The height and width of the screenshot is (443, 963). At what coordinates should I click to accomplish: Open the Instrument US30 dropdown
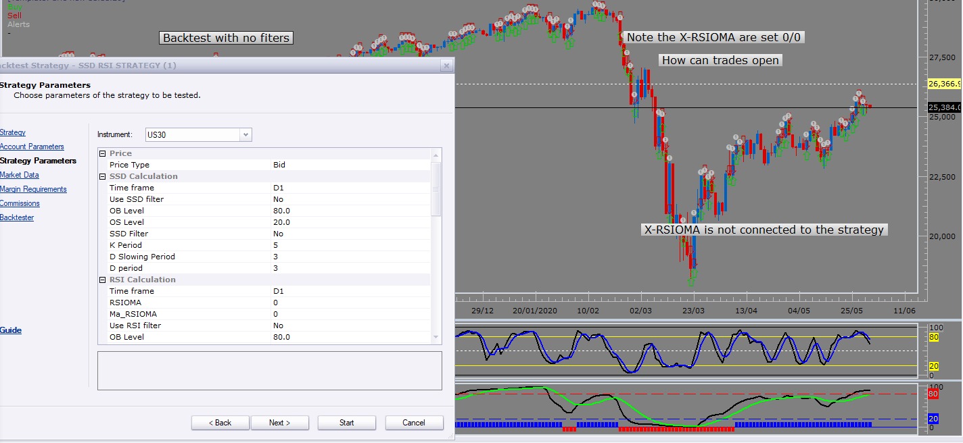245,134
